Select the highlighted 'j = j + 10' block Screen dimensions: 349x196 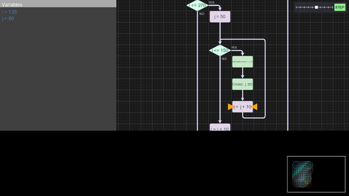242,107
